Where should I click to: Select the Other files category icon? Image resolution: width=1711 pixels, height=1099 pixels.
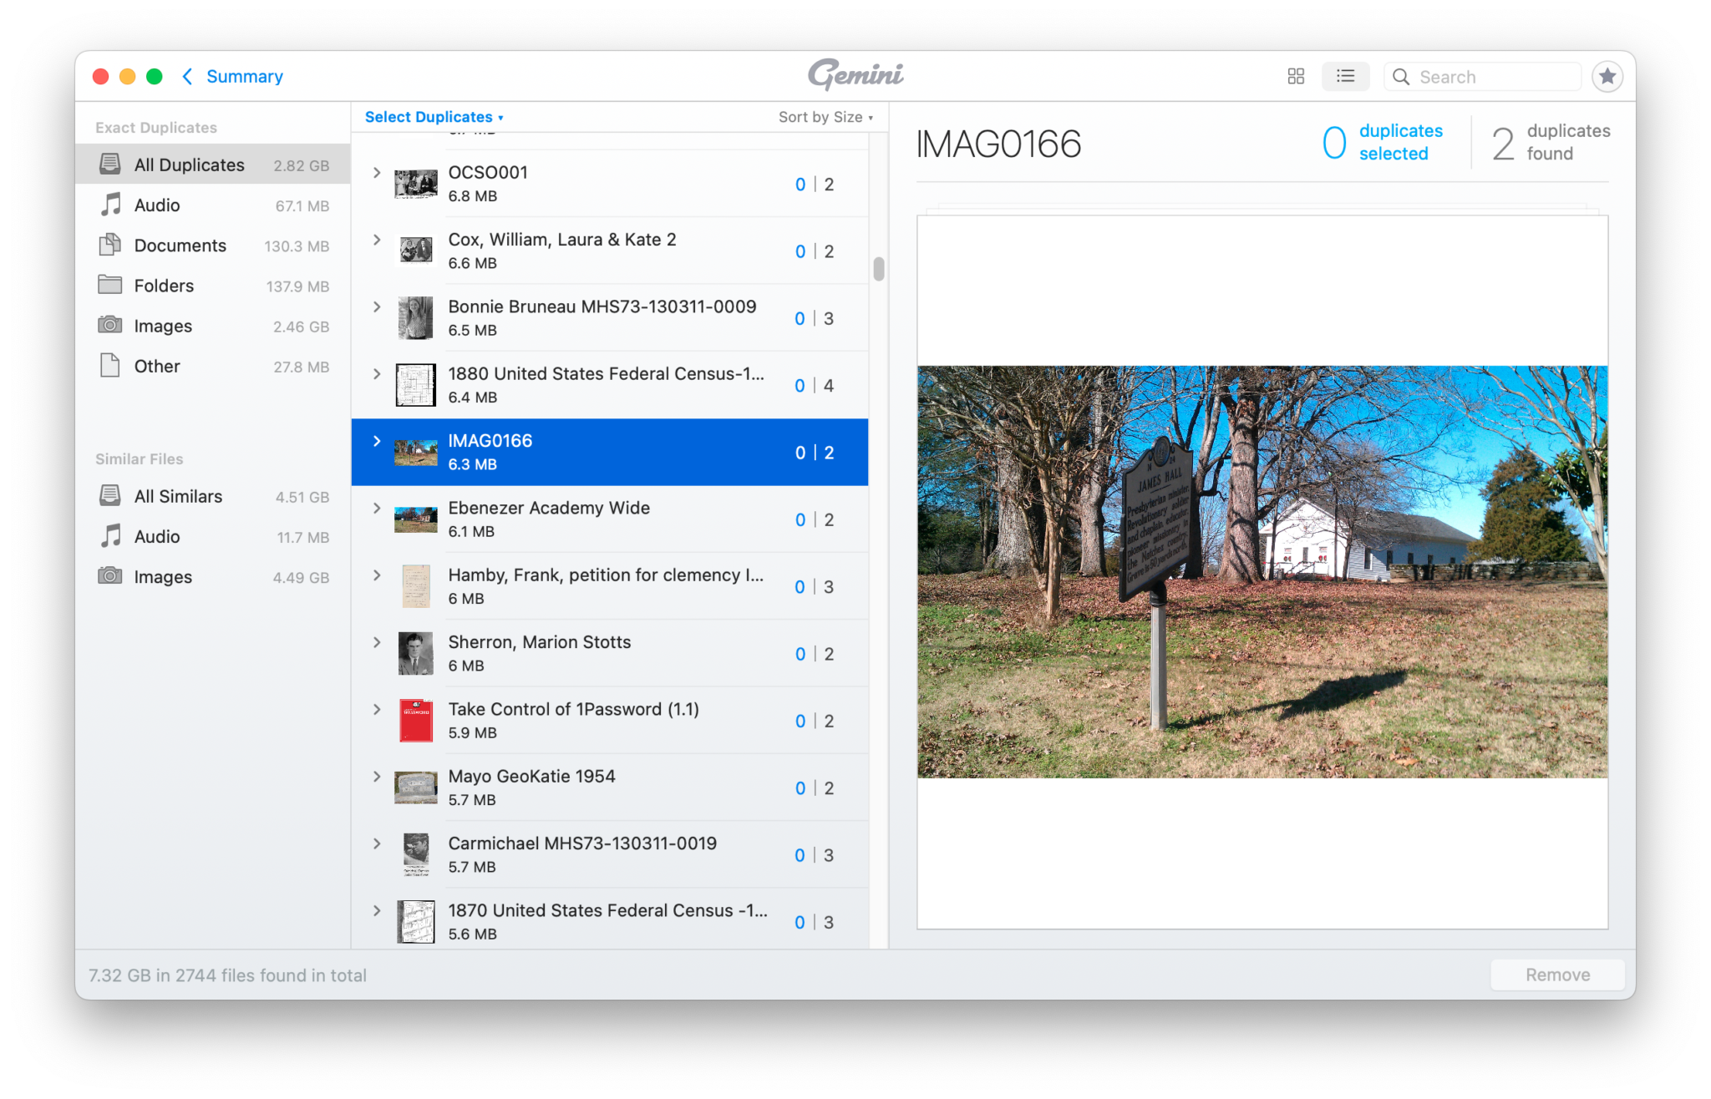[x=109, y=366]
